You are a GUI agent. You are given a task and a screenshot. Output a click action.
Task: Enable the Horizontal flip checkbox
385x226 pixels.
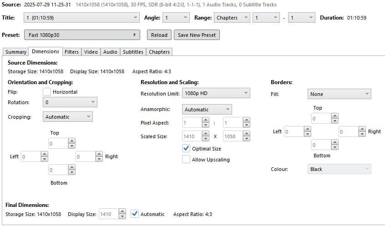coord(47,92)
